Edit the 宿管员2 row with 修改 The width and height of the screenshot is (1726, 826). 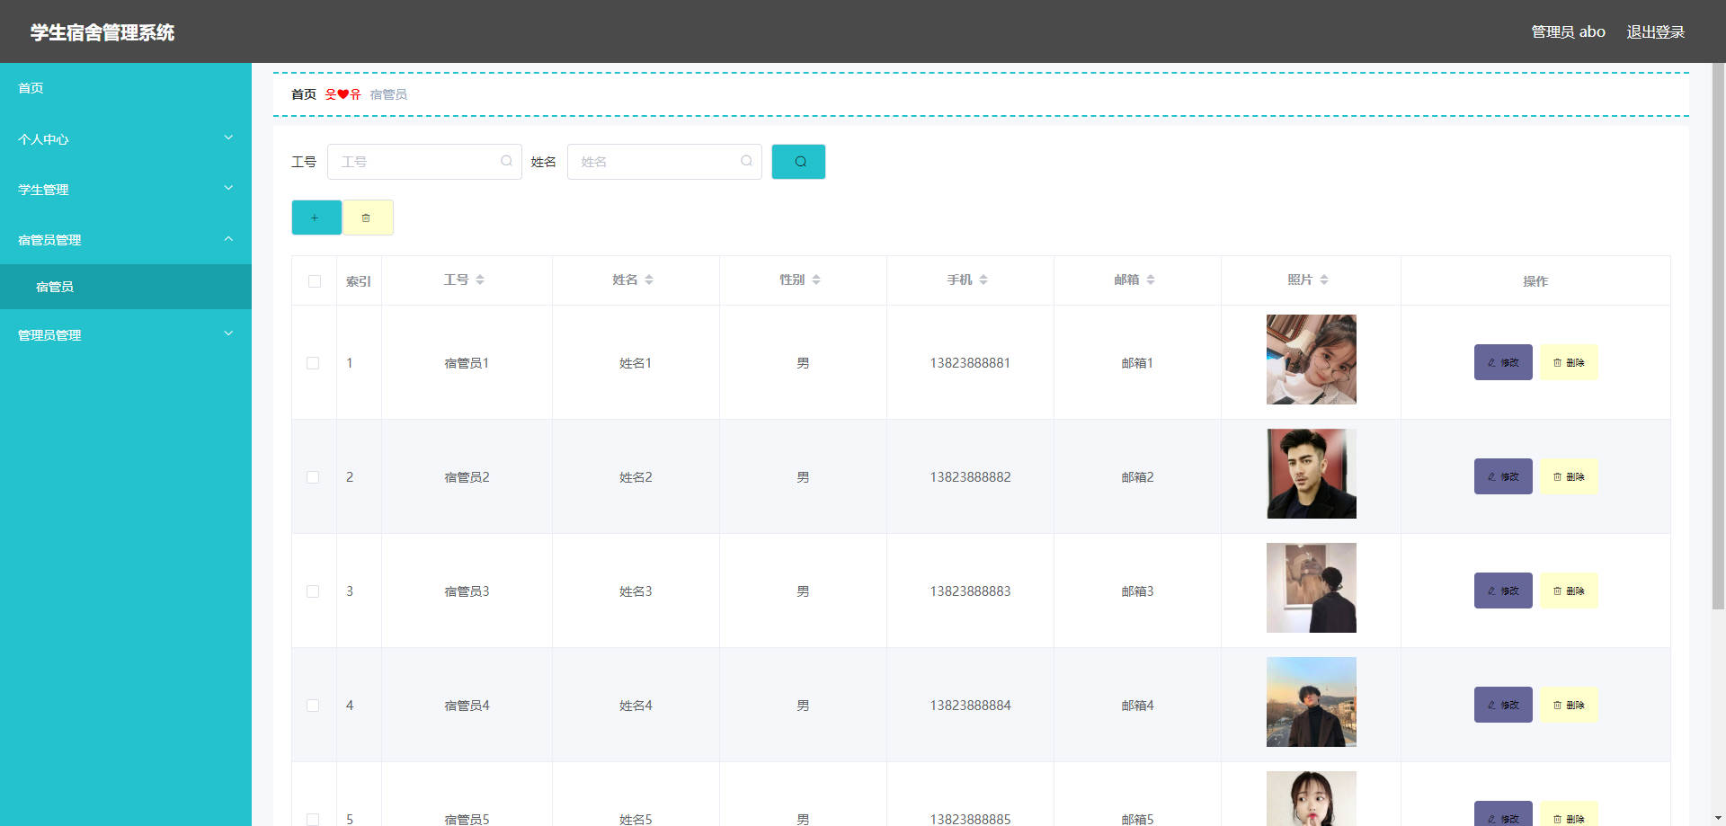pos(1503,476)
